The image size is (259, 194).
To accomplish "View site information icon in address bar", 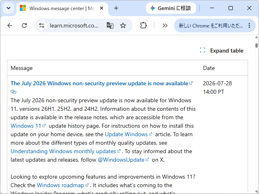I will [42, 25].
